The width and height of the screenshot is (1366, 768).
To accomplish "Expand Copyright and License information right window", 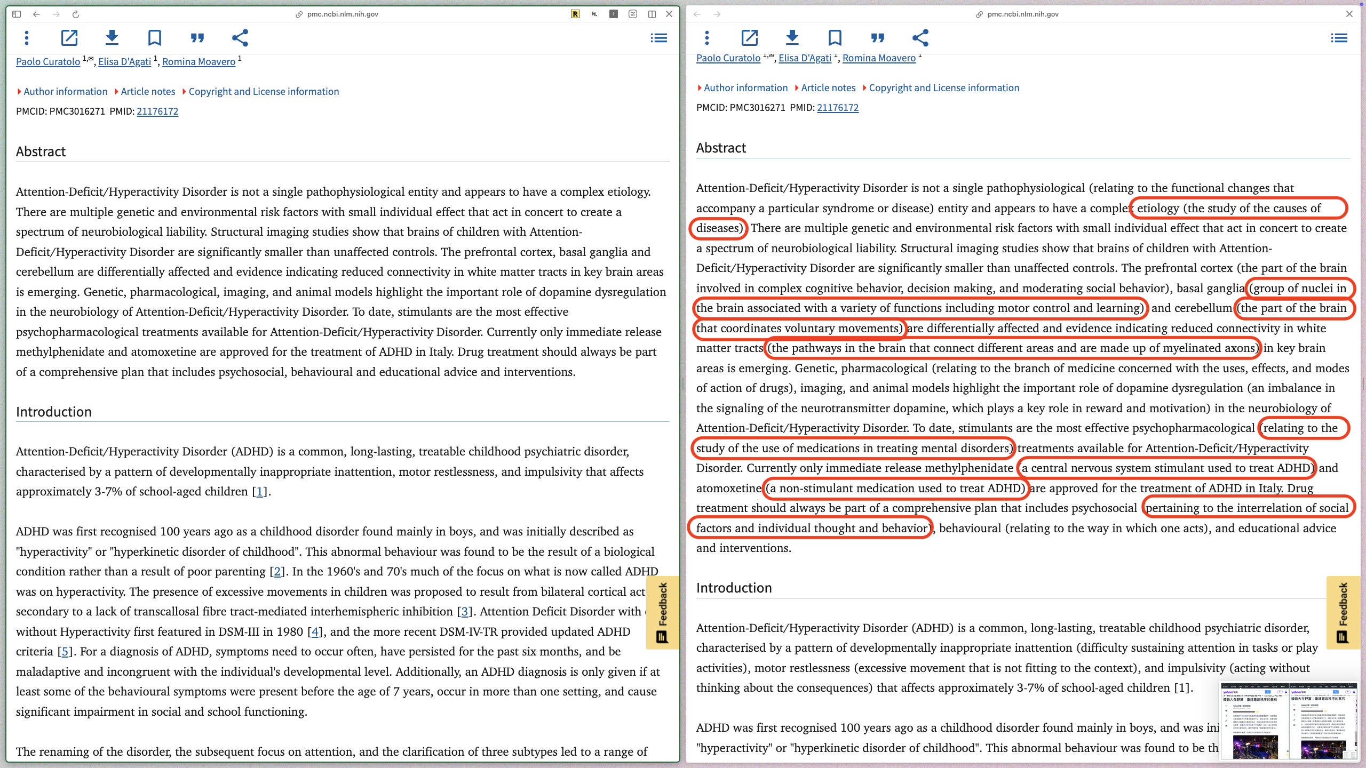I will 941,88.
